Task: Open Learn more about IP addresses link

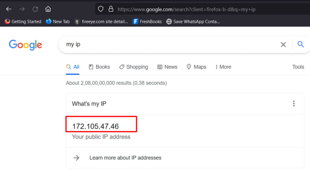Action: coord(125,158)
